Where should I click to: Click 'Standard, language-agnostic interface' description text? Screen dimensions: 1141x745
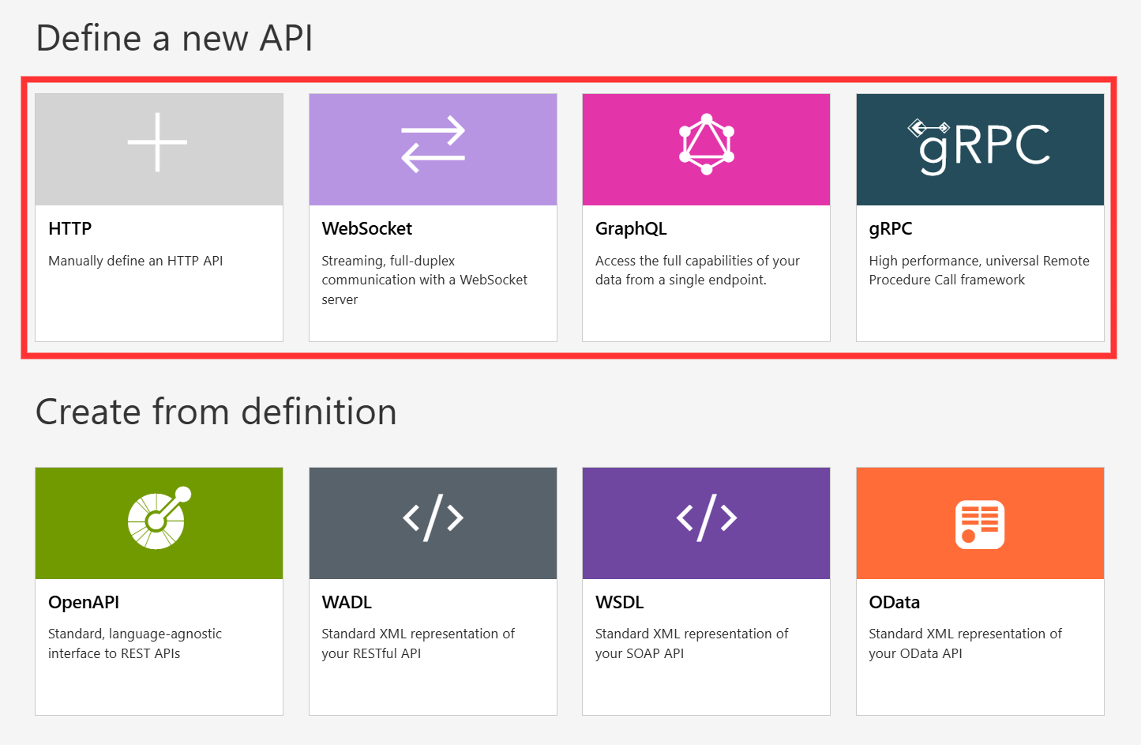coord(134,643)
